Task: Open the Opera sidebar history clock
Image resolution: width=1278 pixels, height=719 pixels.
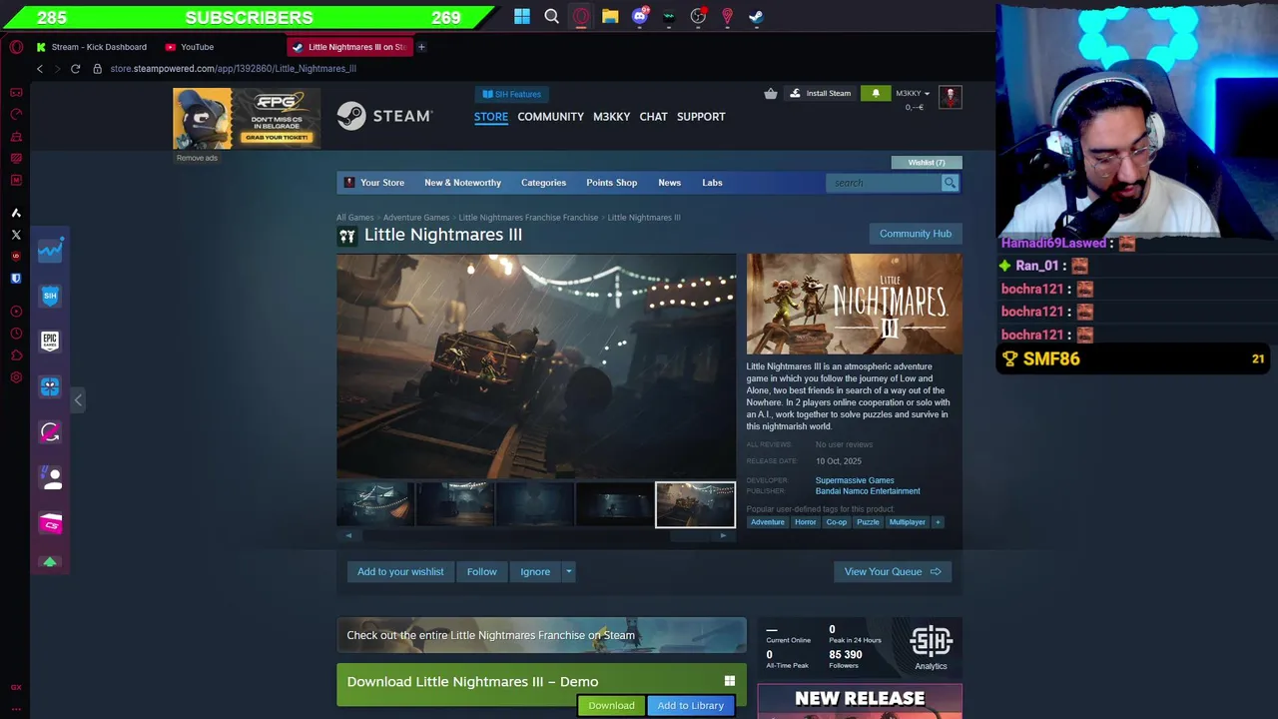Action: [x=16, y=334]
